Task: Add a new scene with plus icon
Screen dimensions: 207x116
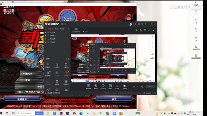Action: point(69,29)
